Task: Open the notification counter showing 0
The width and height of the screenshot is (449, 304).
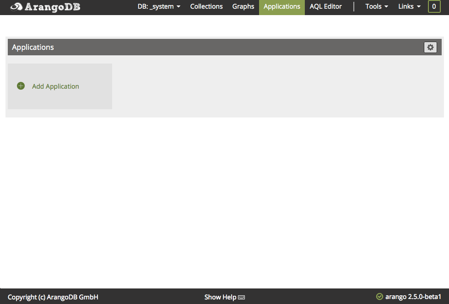Action: [434, 6]
